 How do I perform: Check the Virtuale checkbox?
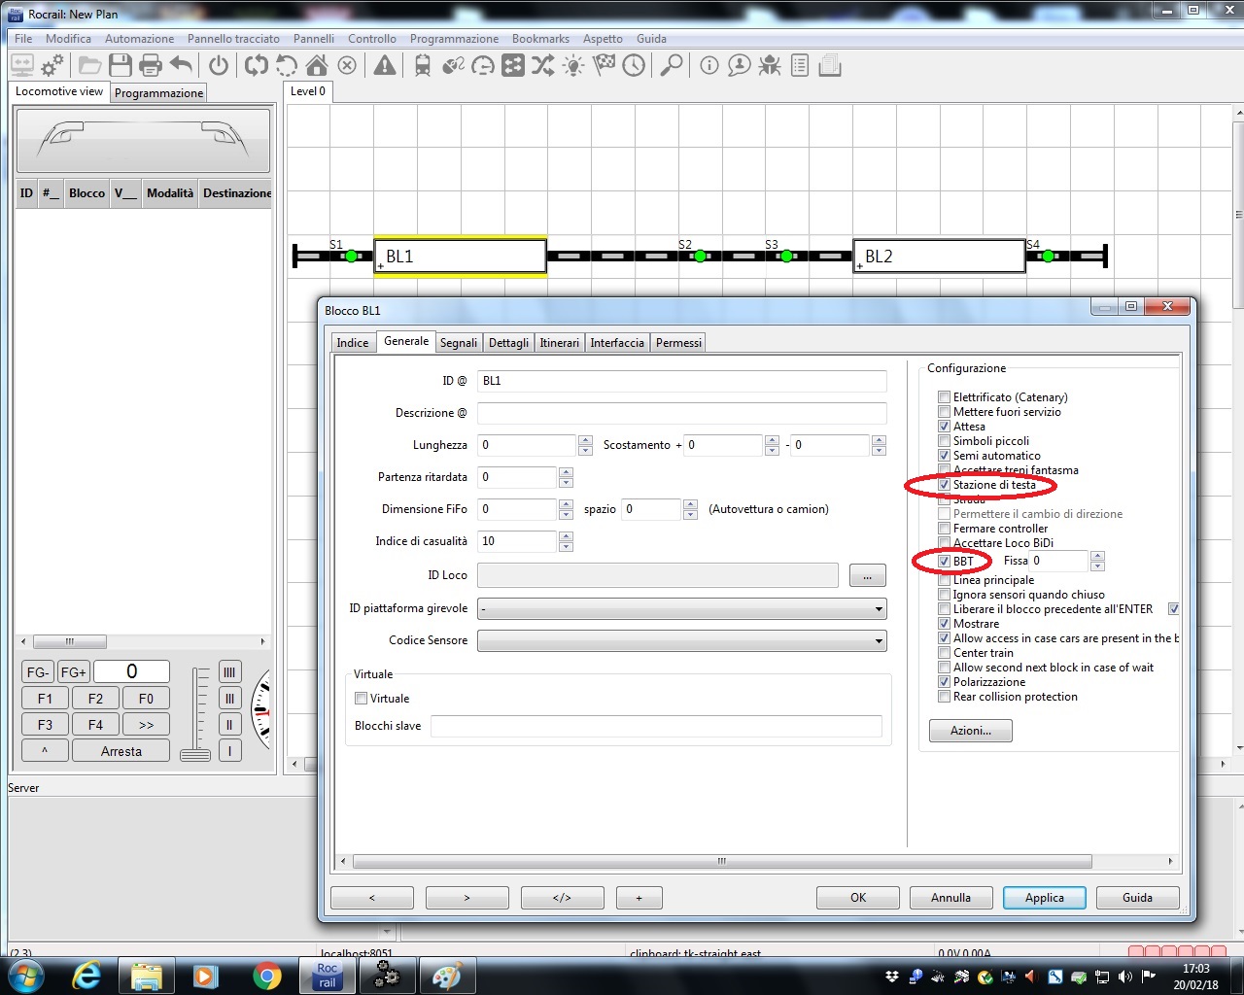pyautogui.click(x=362, y=699)
